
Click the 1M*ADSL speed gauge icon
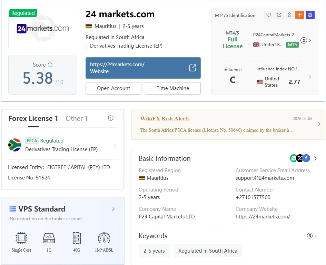coord(104,238)
